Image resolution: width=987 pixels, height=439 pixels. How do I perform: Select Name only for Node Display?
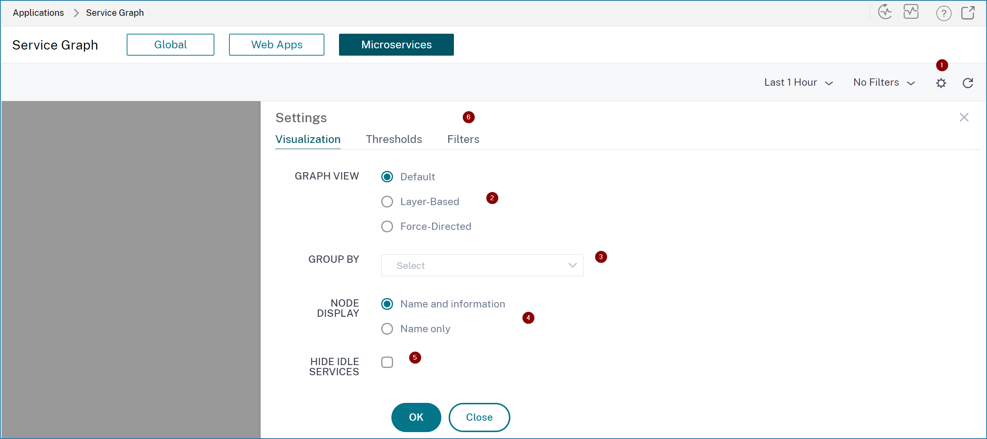[387, 328]
